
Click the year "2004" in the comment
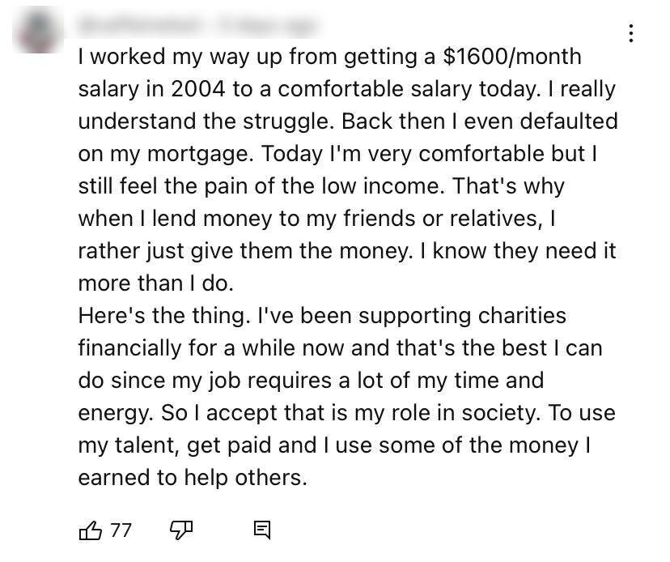(197, 89)
